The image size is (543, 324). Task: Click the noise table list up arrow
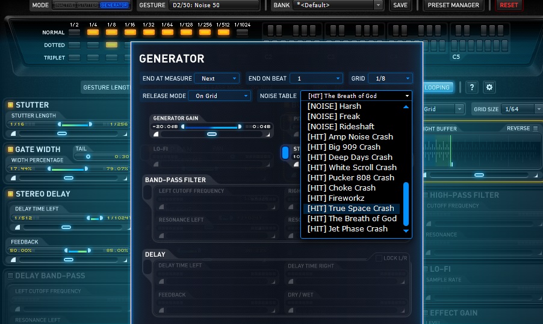click(406, 107)
